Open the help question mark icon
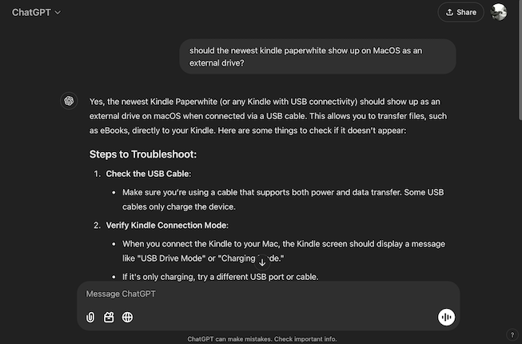The width and height of the screenshot is (522, 344). coord(512,334)
